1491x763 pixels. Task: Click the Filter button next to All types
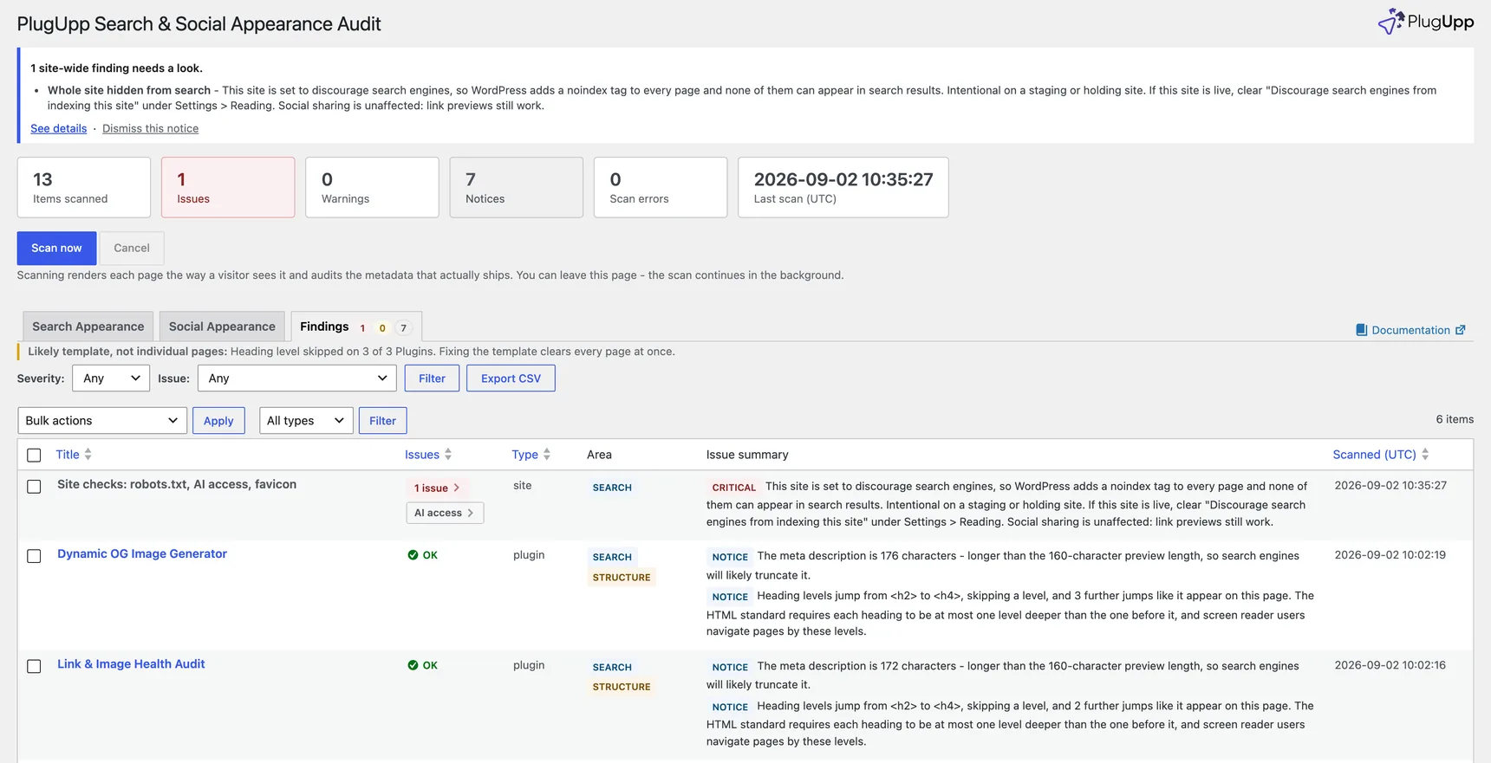(382, 421)
